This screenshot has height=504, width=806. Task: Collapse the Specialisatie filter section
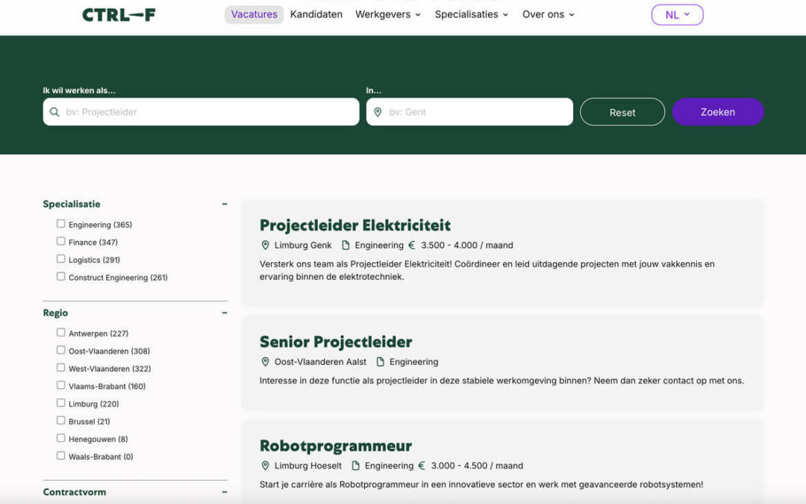pyautogui.click(x=224, y=204)
